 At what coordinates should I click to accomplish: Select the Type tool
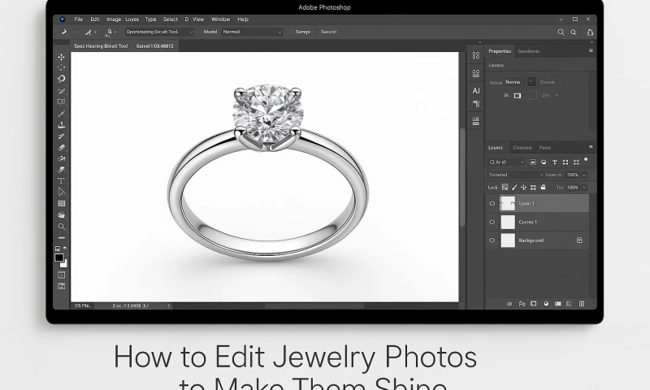tap(61, 180)
